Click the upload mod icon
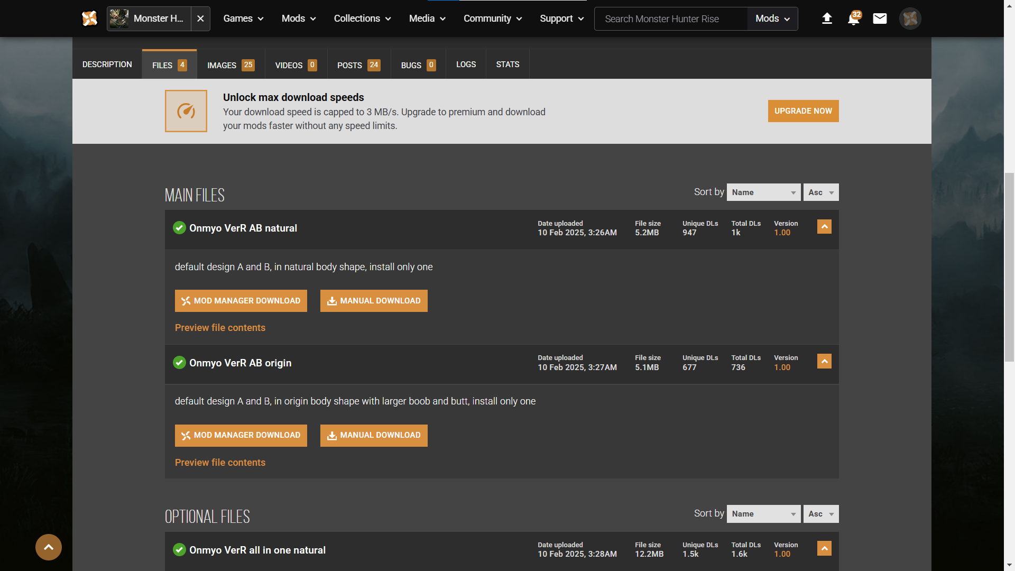 coord(827,19)
